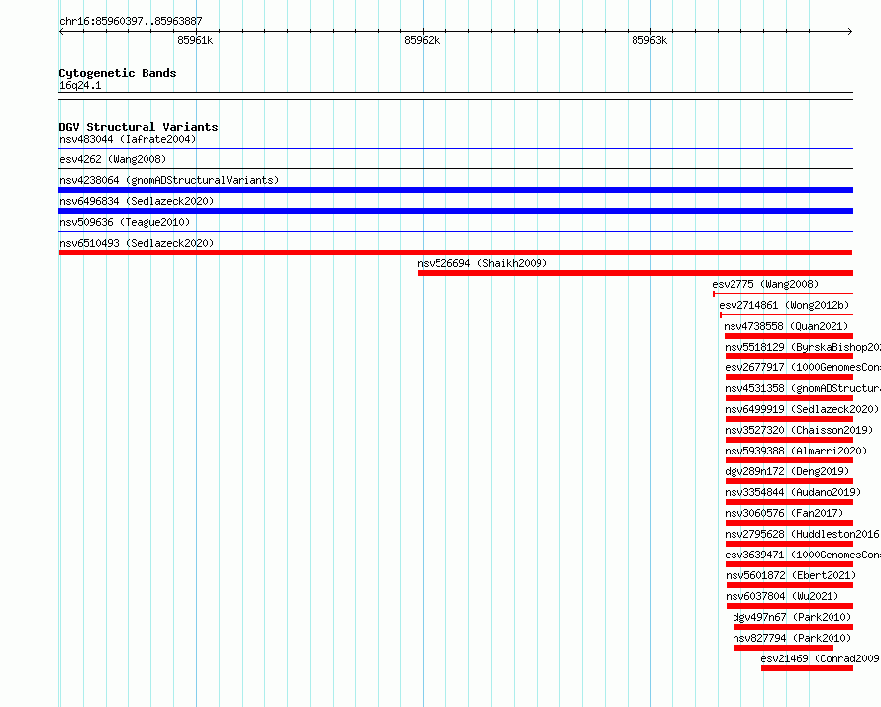Click the blue bar under nsv4238064

455,190
